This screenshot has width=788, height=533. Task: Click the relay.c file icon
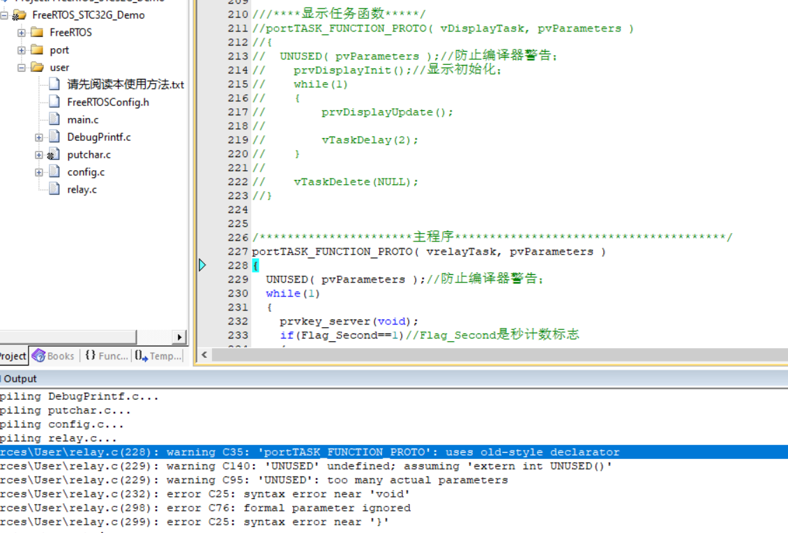pos(54,189)
